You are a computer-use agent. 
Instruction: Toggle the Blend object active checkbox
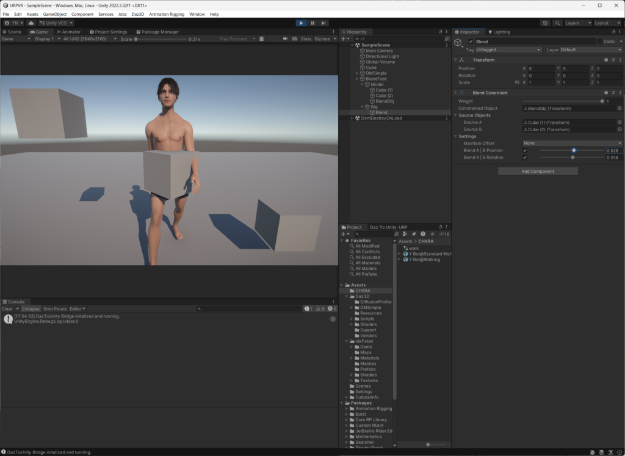click(x=471, y=42)
